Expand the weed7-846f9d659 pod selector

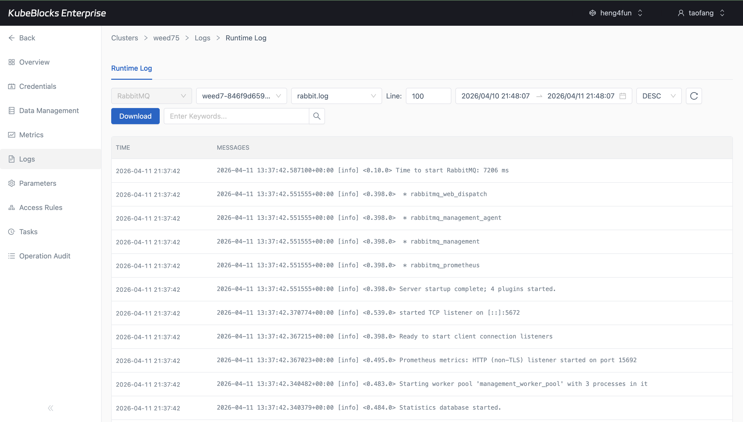(x=241, y=96)
